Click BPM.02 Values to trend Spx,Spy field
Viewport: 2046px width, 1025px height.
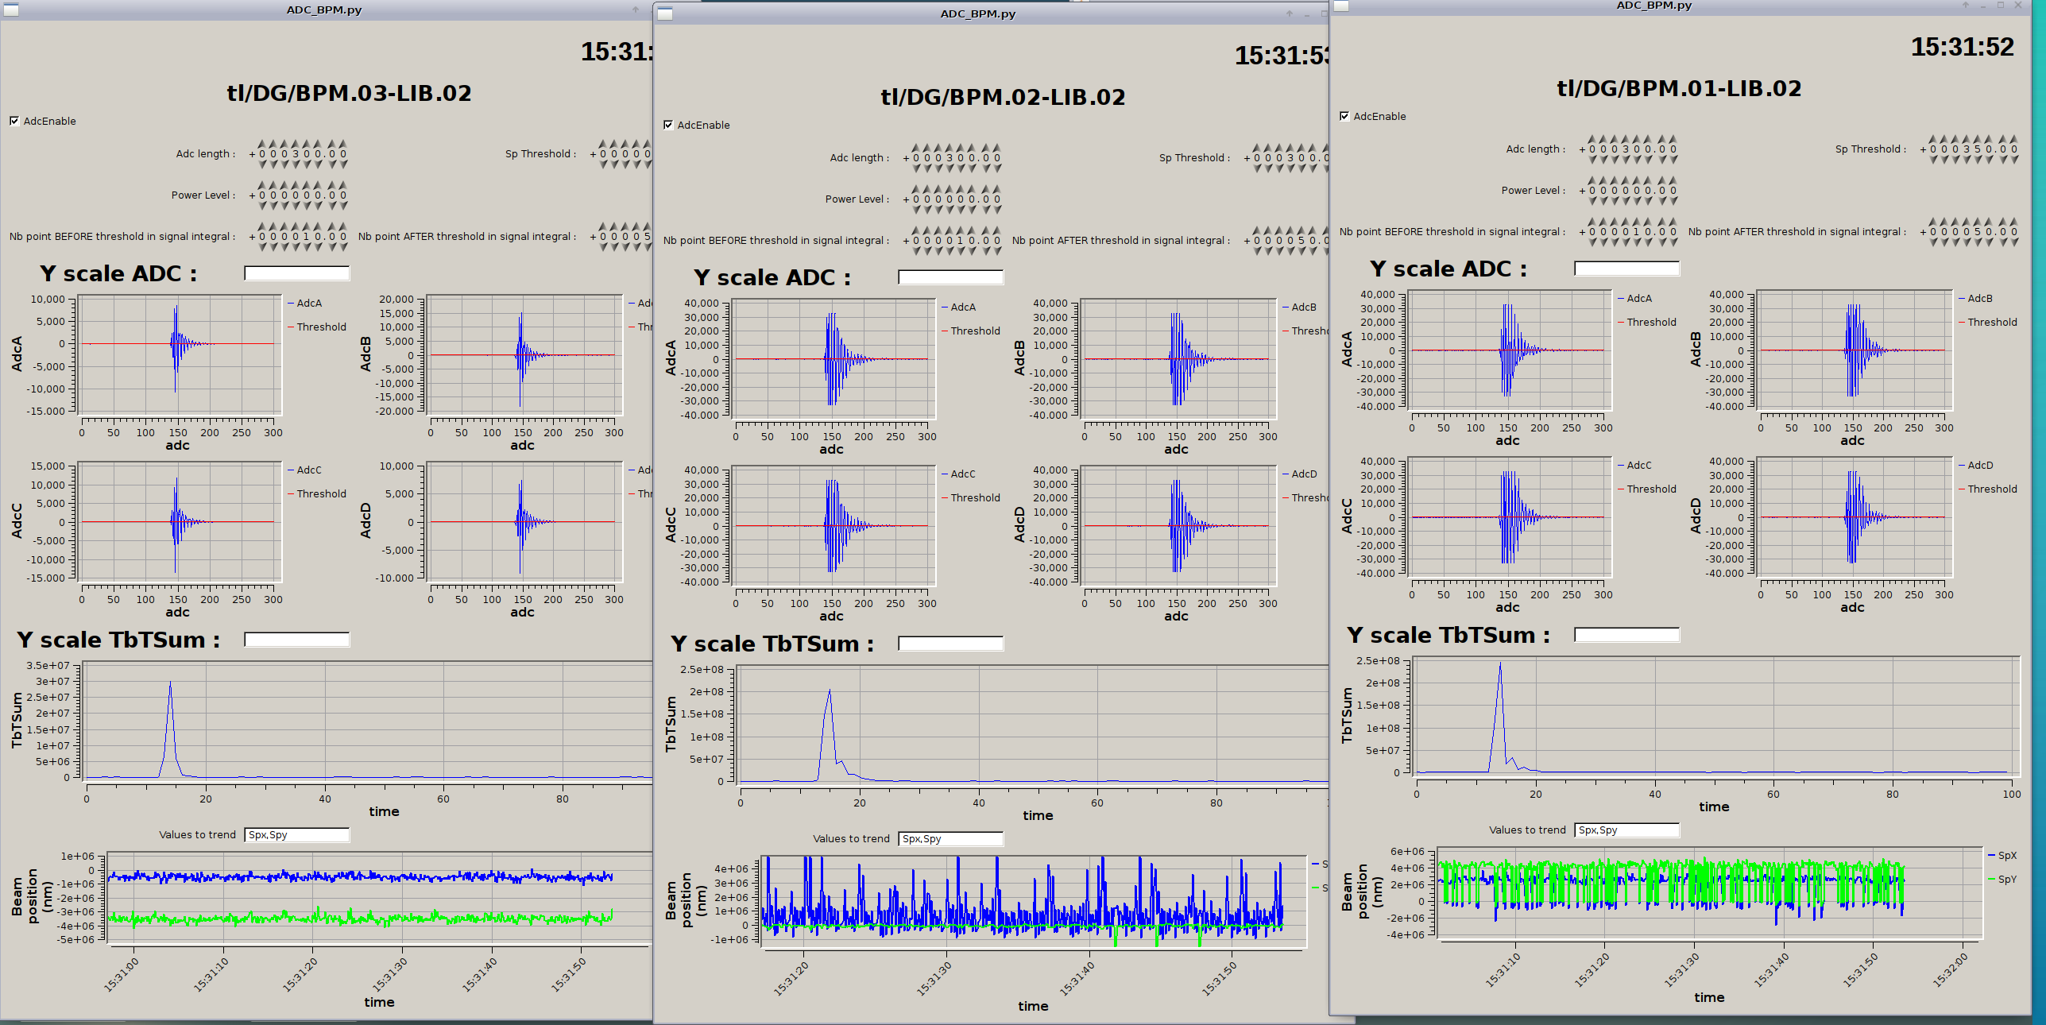[x=950, y=839]
